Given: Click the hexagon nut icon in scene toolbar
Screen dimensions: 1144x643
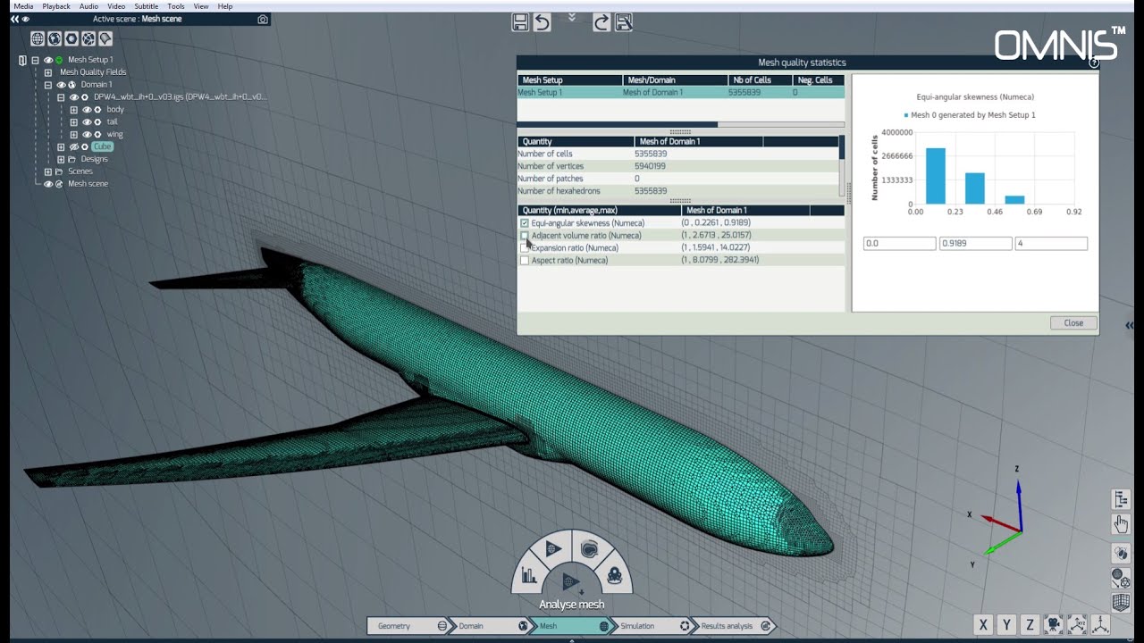Looking at the screenshot, I should click(71, 38).
